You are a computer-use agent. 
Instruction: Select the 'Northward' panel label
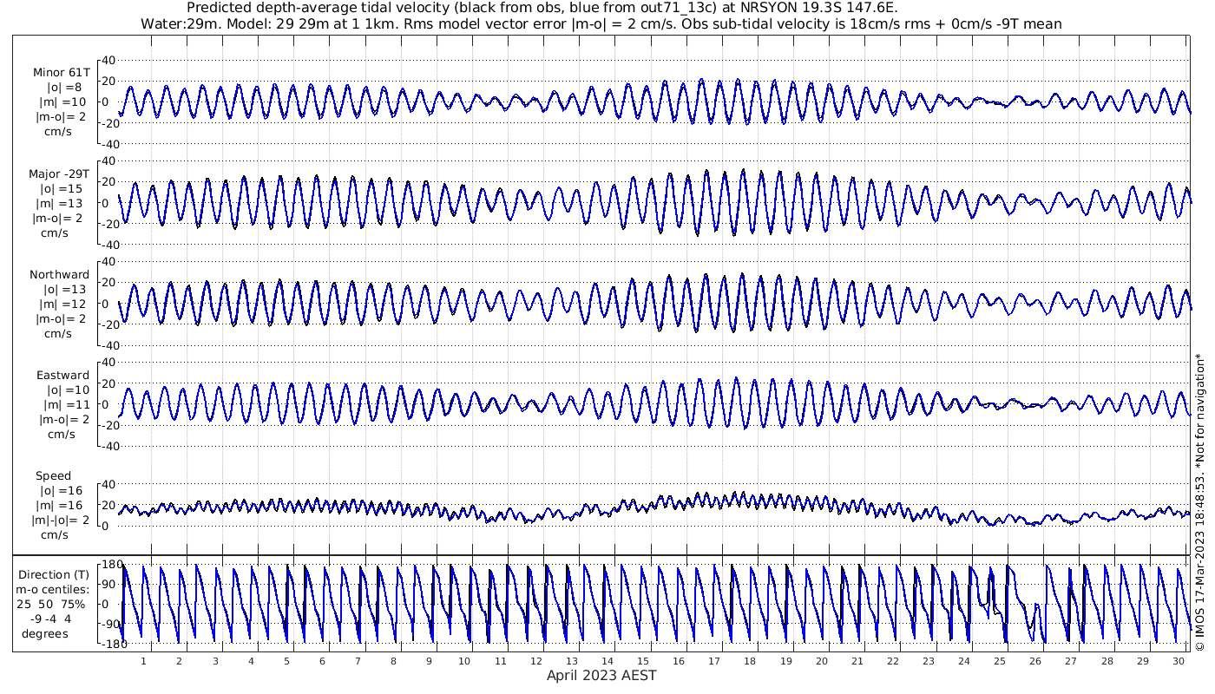click(x=59, y=274)
